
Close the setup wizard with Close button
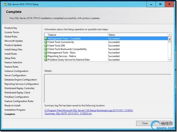tap(145, 123)
